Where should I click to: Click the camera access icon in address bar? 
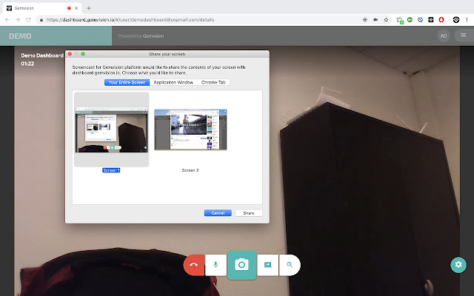pos(375,20)
